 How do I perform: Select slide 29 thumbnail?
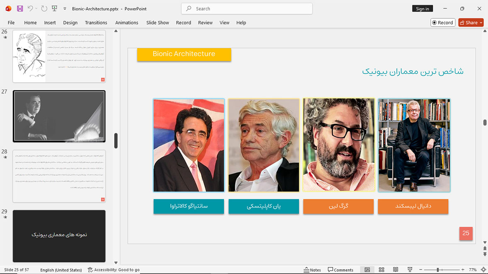pos(59,236)
